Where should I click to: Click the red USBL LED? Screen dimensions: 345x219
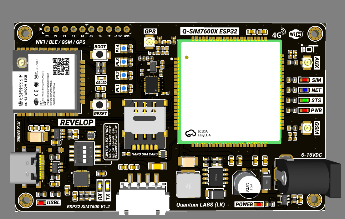[x=41, y=202]
